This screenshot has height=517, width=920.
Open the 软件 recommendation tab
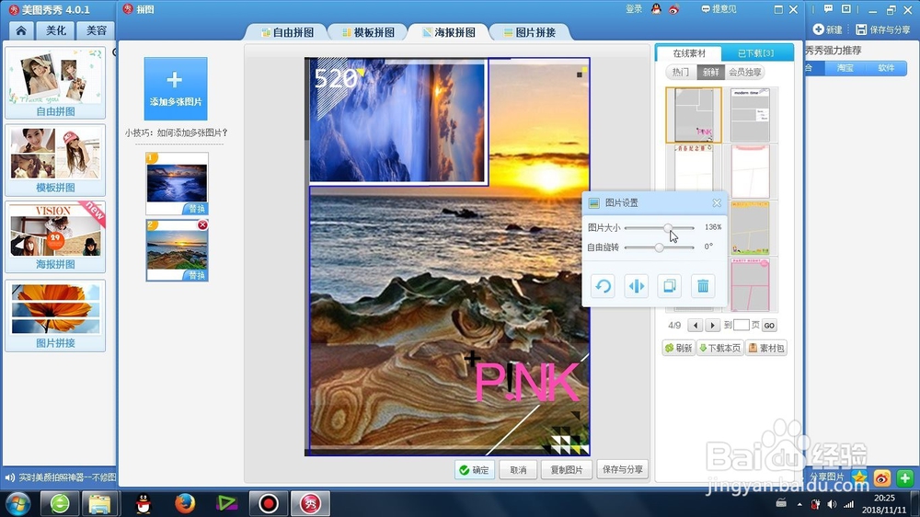tap(886, 68)
